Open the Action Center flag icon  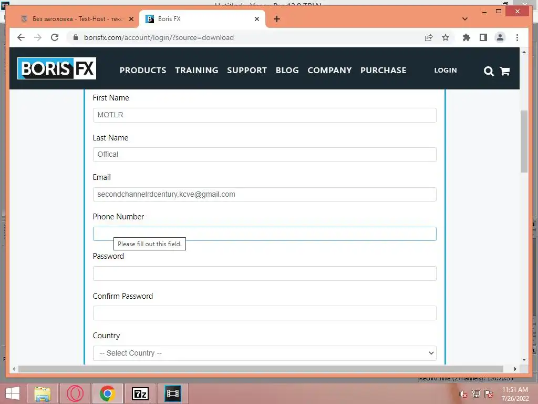tap(488, 394)
